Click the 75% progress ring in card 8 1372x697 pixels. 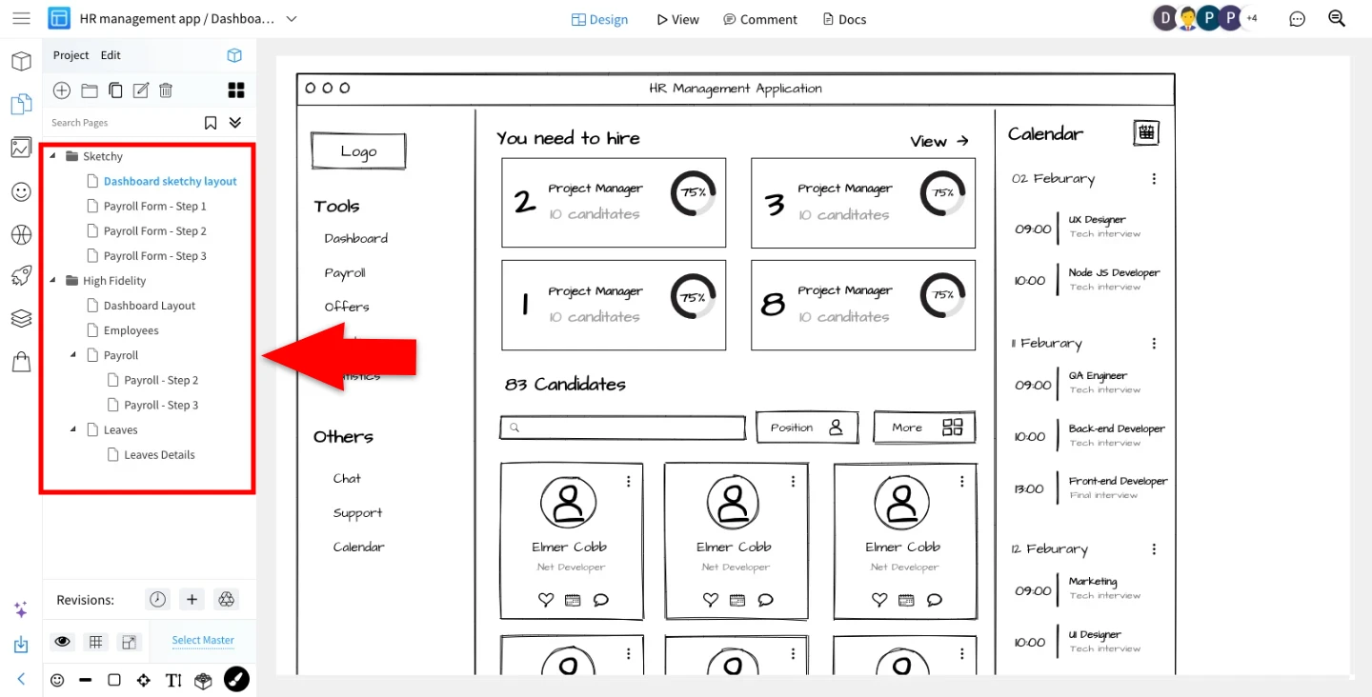(942, 295)
